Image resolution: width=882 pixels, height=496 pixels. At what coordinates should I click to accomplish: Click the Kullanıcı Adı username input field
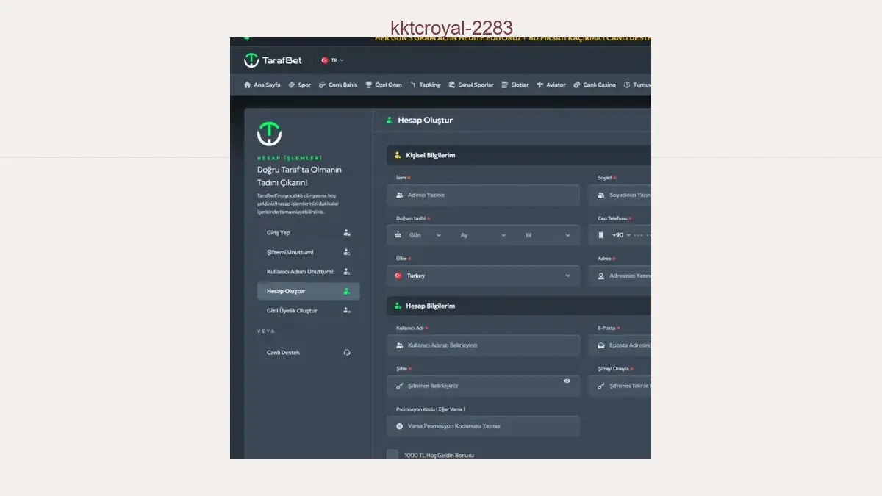[x=483, y=345]
